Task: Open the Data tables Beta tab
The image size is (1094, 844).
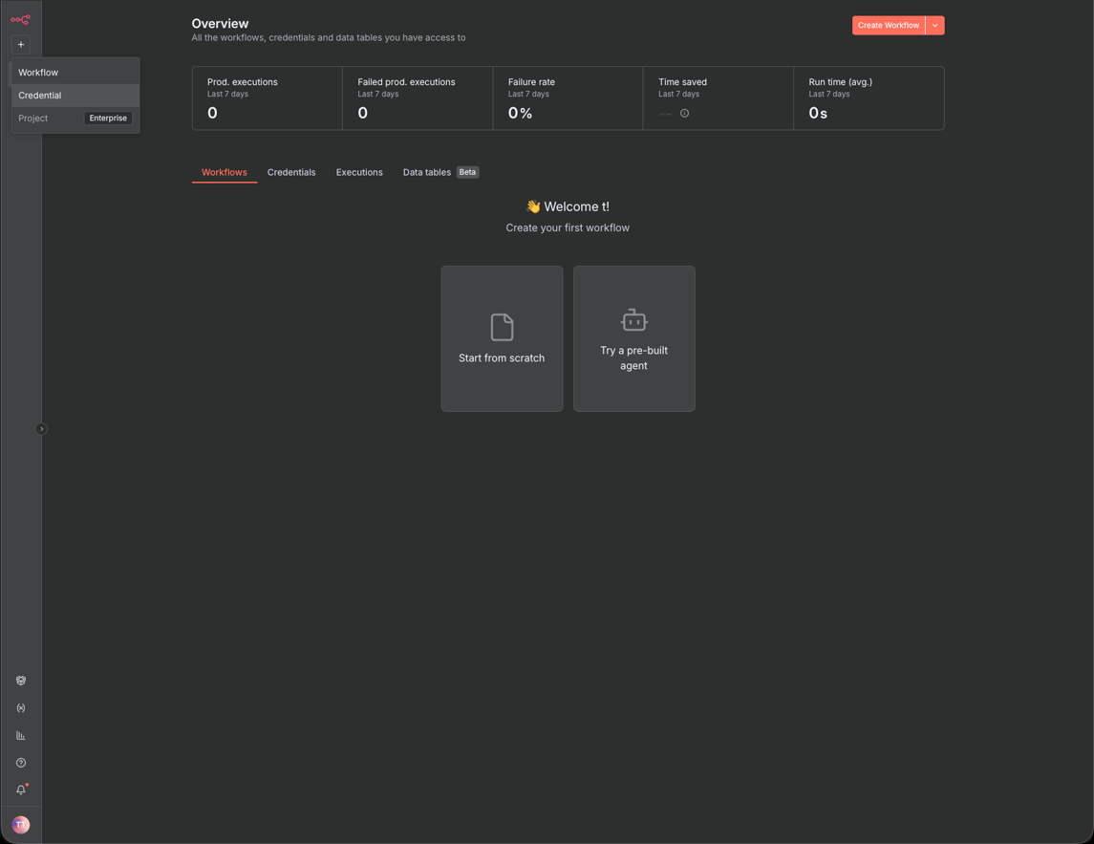Action: pyautogui.click(x=426, y=172)
